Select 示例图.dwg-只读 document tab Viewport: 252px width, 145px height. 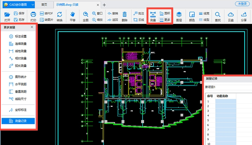(x=67, y=5)
